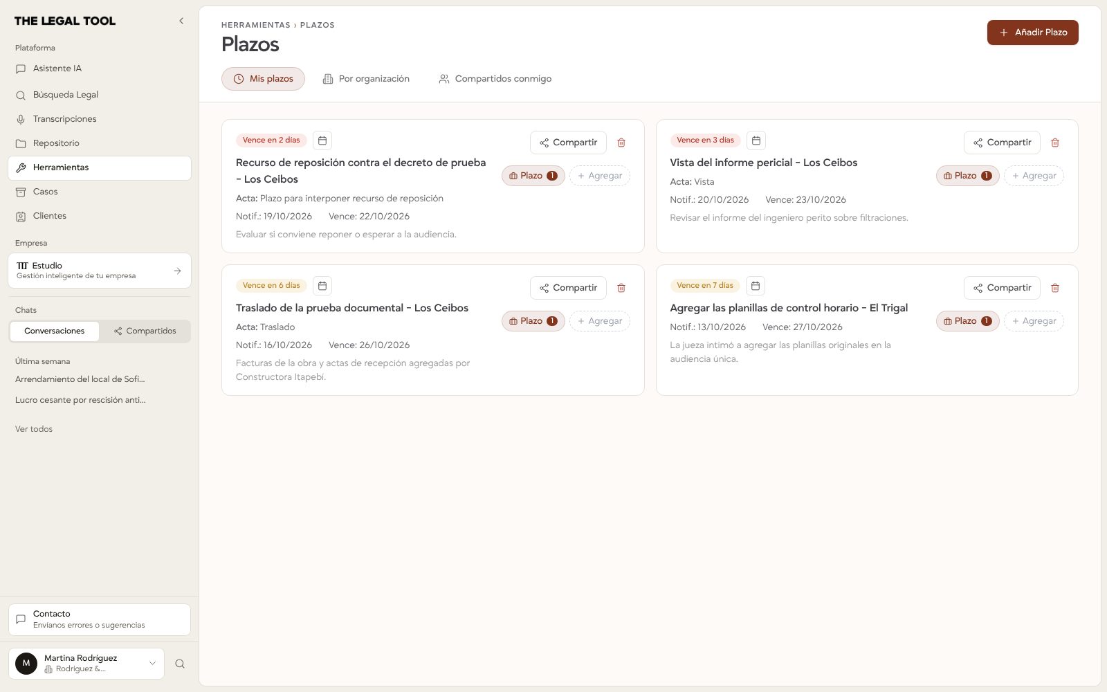Image resolution: width=1107 pixels, height=692 pixels.
Task: Switch to the Compartidos conmigo tab
Action: coord(495,79)
